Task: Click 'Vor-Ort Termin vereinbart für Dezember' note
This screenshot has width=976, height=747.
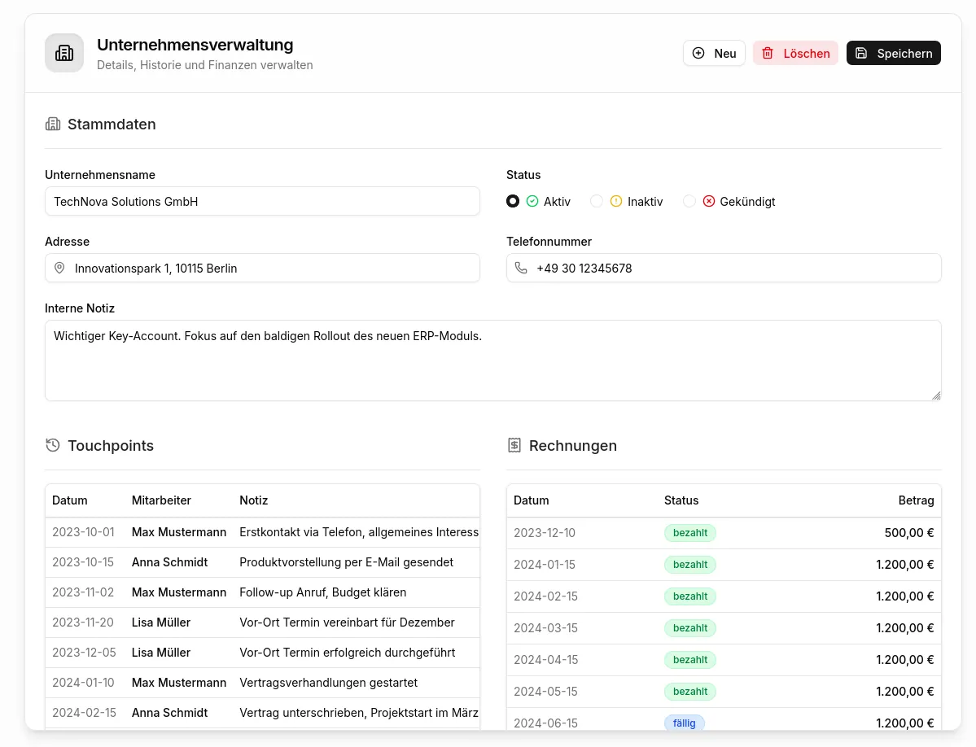Action: pos(347,622)
